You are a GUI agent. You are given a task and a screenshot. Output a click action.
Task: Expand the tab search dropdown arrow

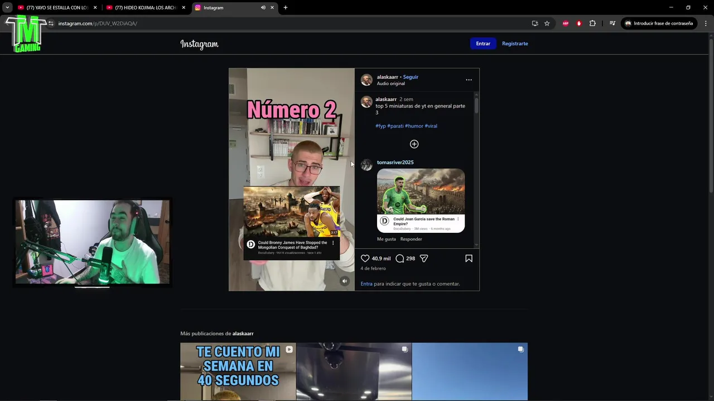[x=7, y=8]
